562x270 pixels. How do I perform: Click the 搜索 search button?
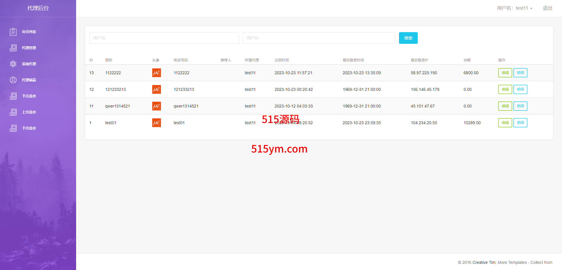(x=408, y=38)
